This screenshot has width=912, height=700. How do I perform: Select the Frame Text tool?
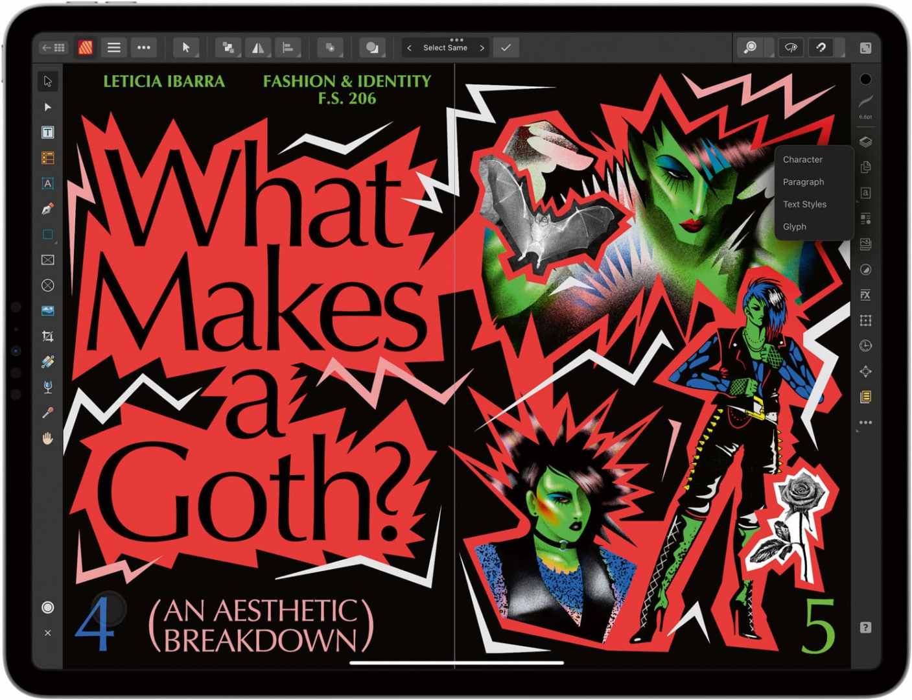(x=47, y=132)
